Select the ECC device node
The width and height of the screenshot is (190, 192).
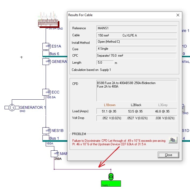click(46, 92)
